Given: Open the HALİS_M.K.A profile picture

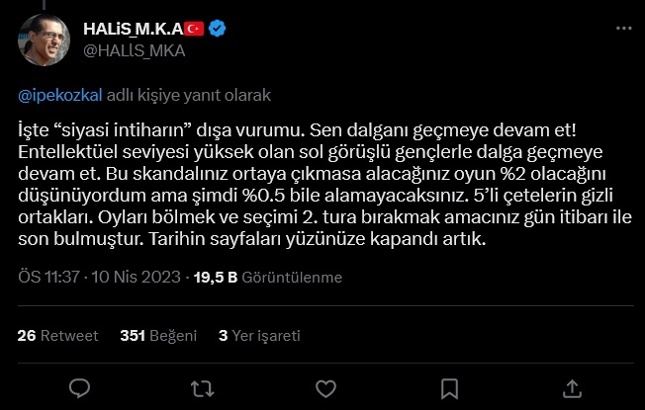Looking at the screenshot, I should [x=43, y=40].
